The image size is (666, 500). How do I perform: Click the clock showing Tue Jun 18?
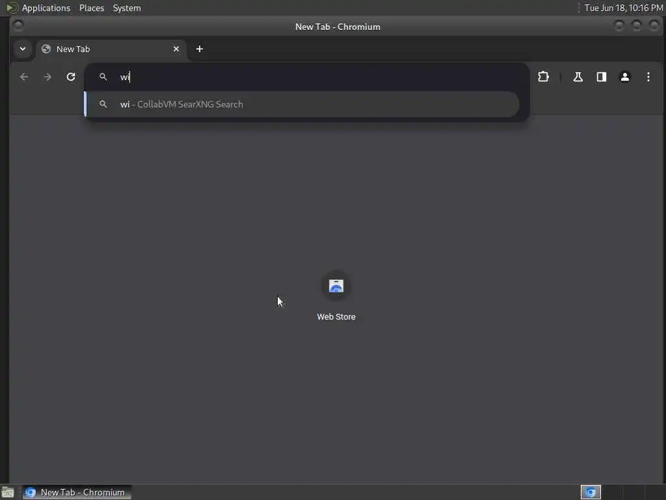624,8
